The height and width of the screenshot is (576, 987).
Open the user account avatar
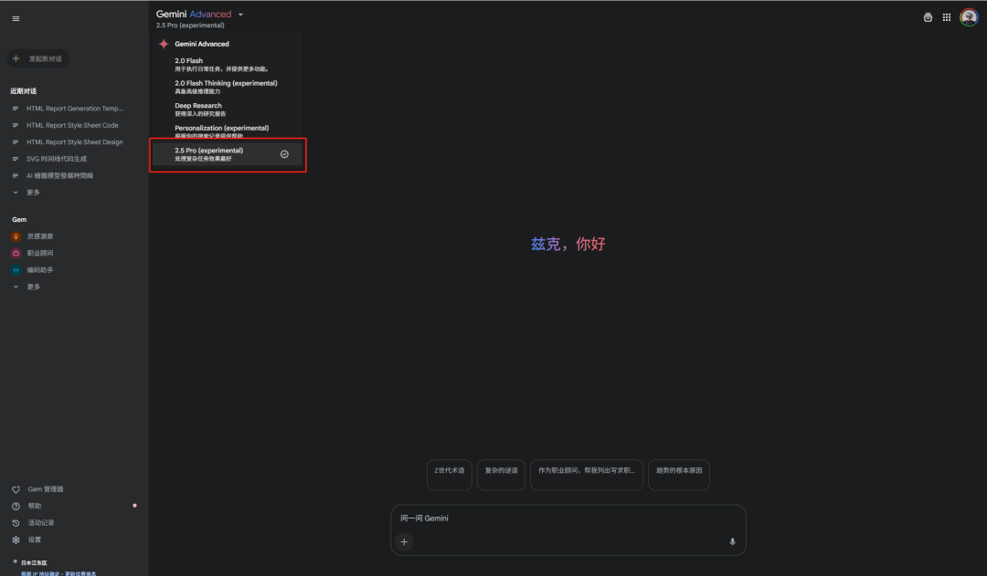(969, 17)
